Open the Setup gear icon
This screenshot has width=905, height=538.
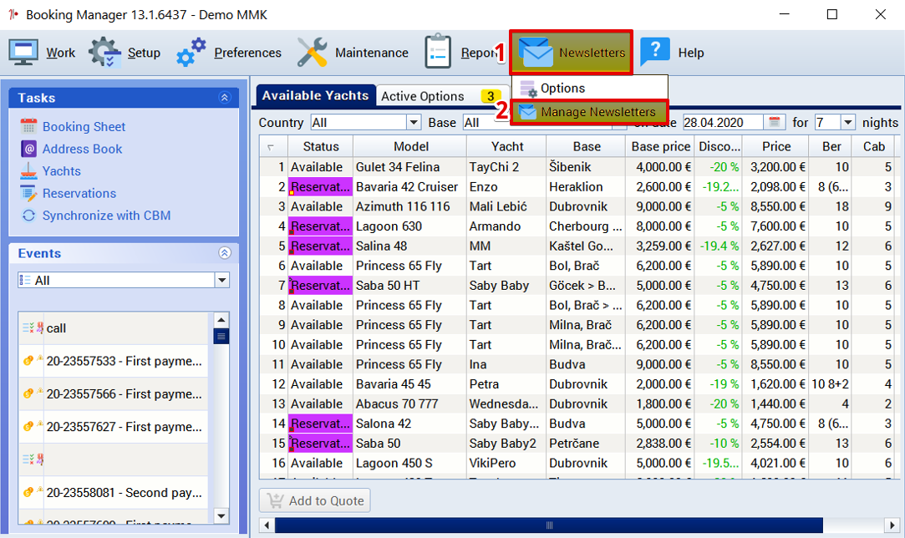click(104, 53)
